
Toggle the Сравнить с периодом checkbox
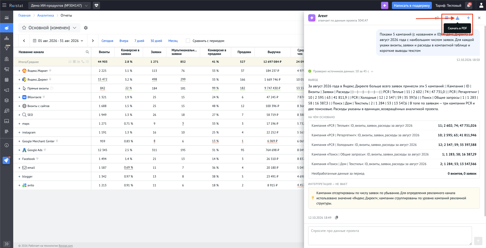tap(188, 41)
